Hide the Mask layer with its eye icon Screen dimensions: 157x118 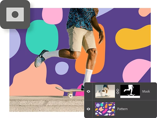89,91
